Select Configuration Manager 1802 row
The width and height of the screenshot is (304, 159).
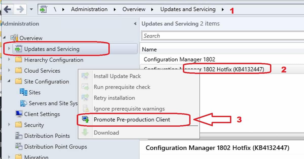click(222, 59)
